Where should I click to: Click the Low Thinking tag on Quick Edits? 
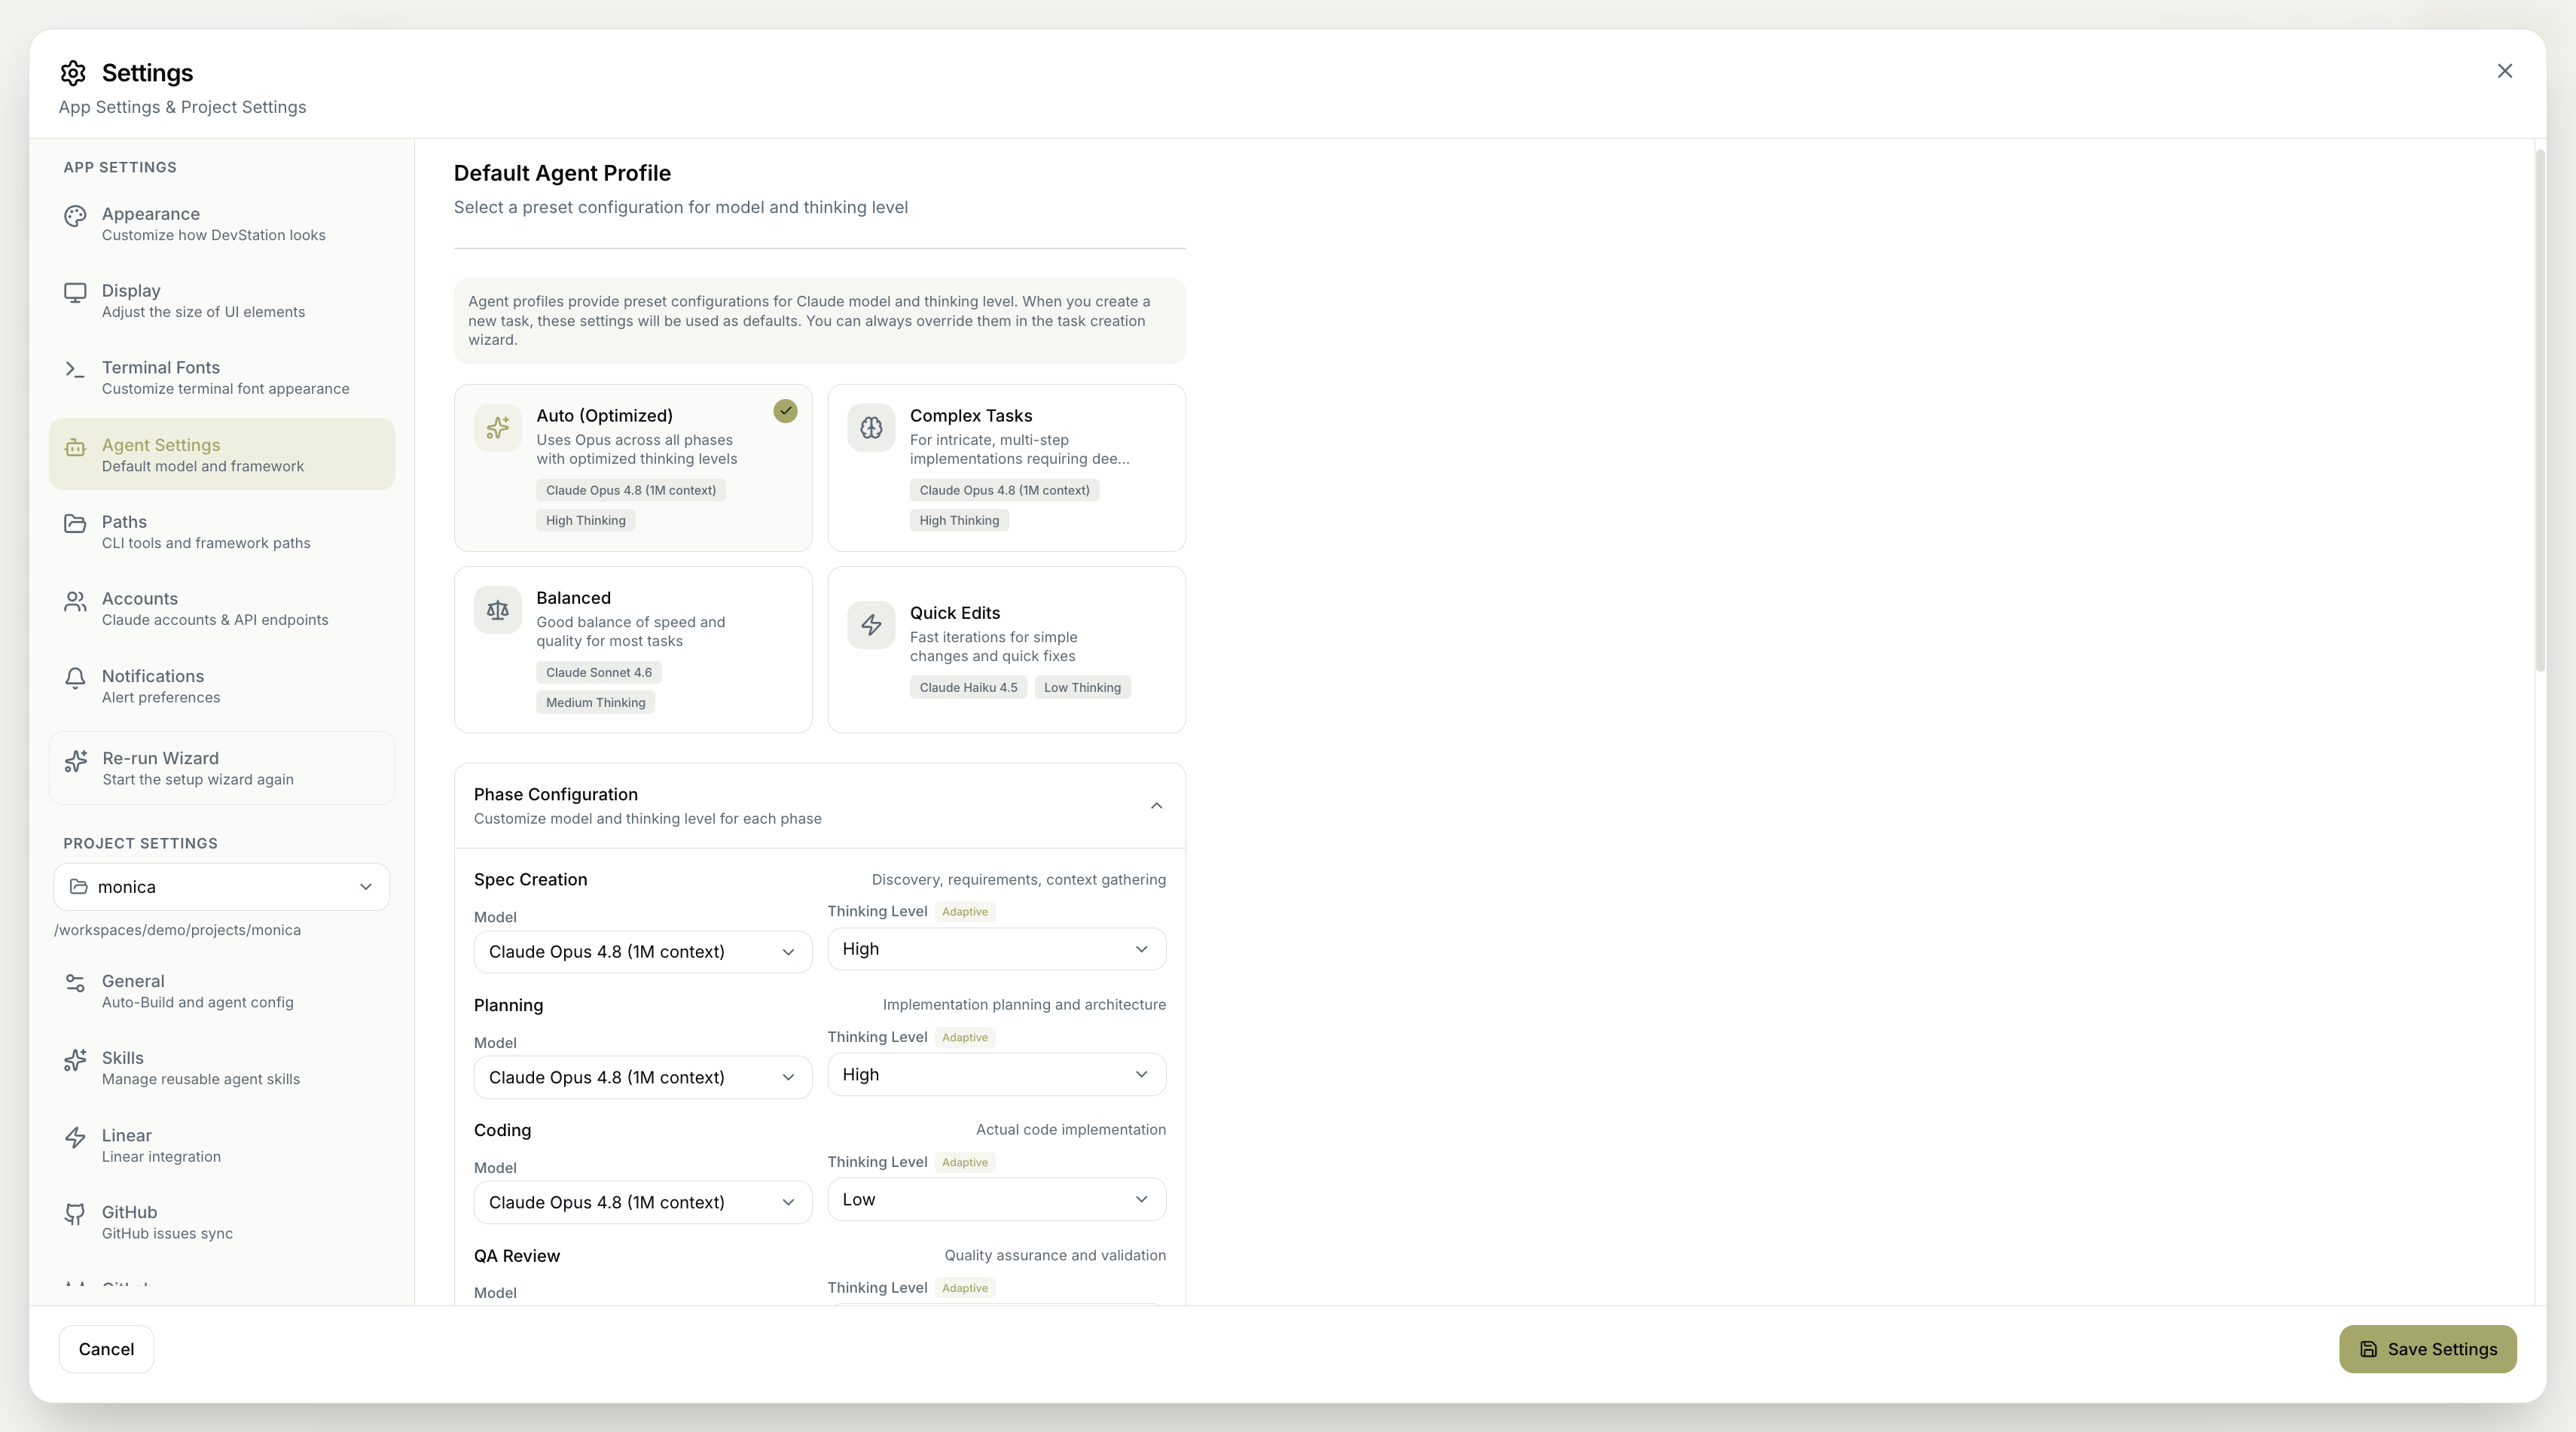(x=1082, y=687)
